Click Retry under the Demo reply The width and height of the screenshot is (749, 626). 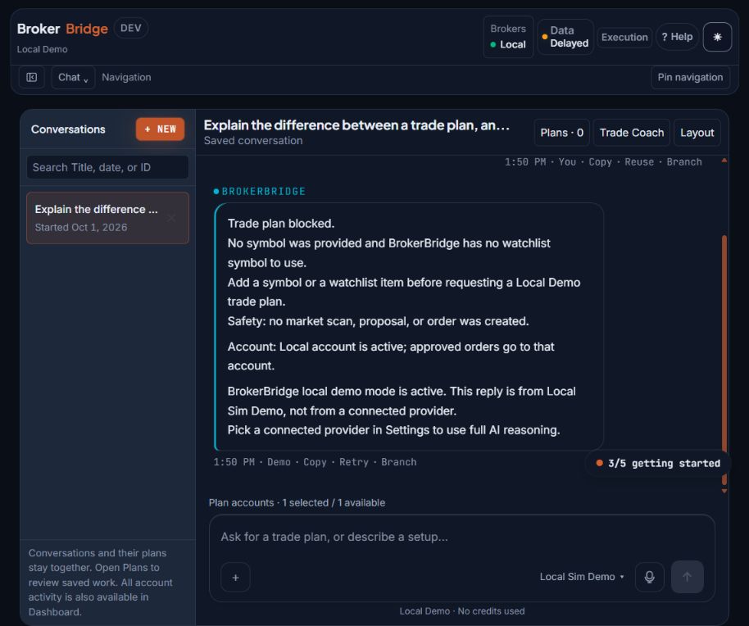tap(354, 462)
